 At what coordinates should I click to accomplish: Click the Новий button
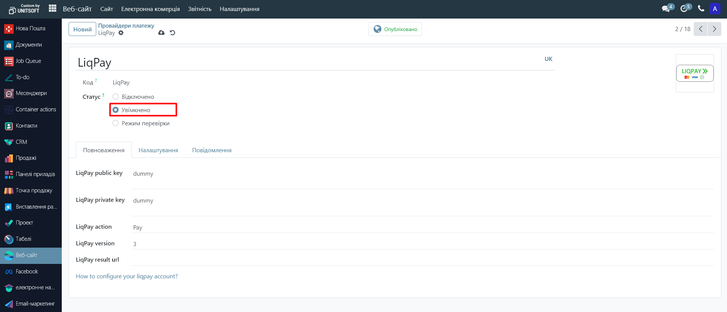[82, 29]
